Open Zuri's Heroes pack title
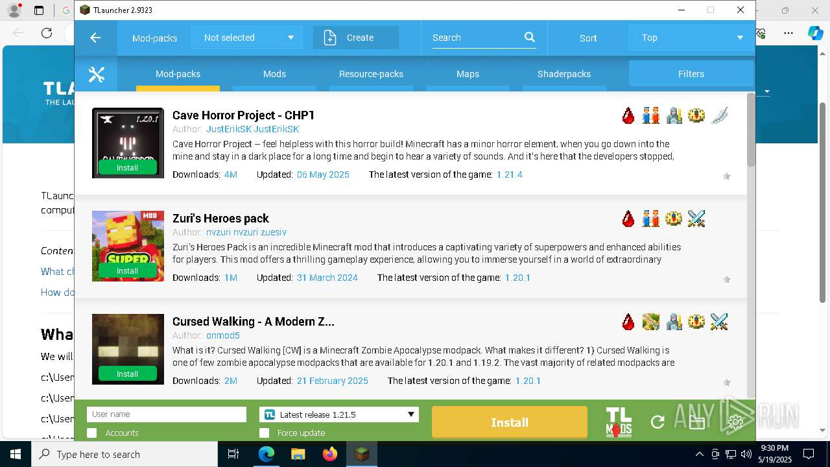 click(x=220, y=219)
